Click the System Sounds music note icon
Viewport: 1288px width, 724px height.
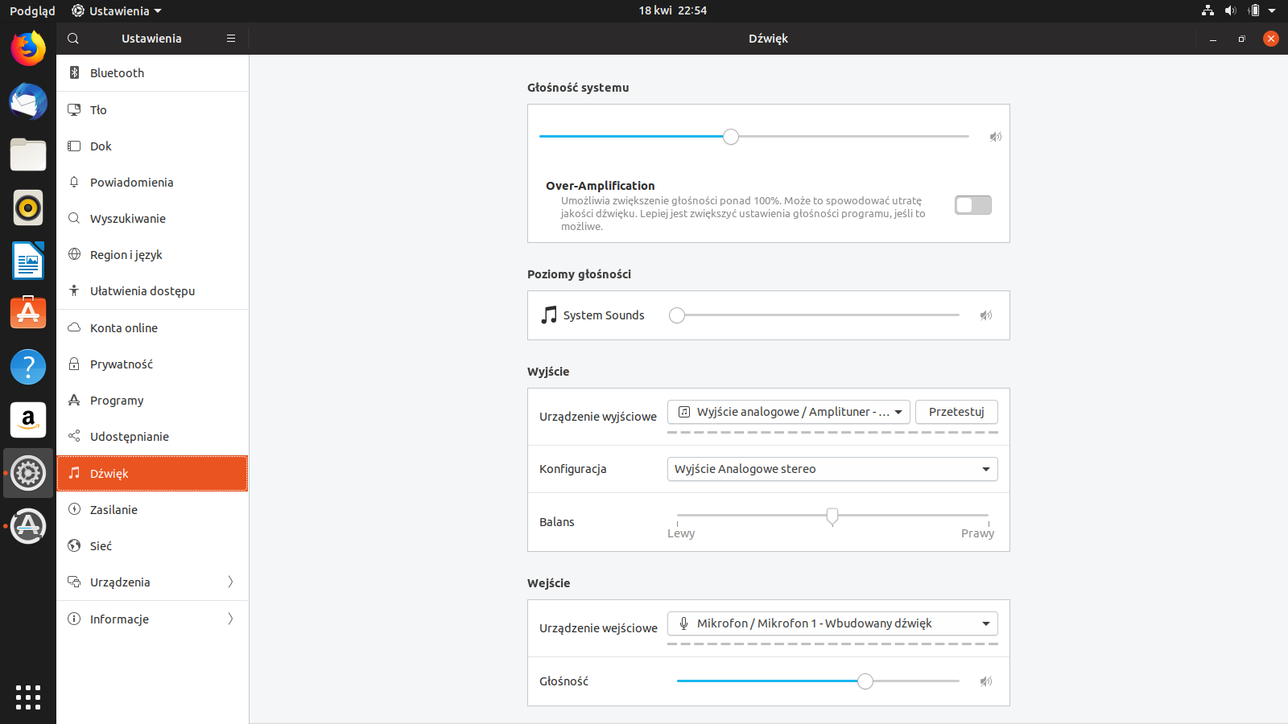(549, 315)
